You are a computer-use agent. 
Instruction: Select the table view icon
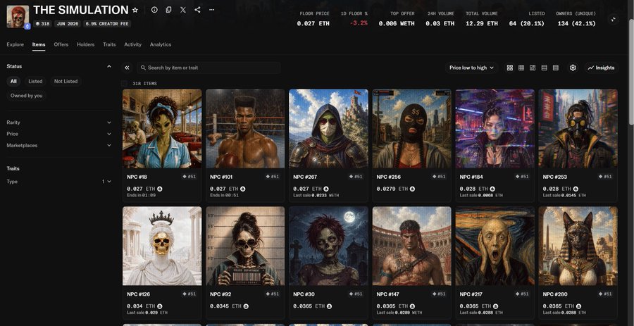tap(556, 68)
